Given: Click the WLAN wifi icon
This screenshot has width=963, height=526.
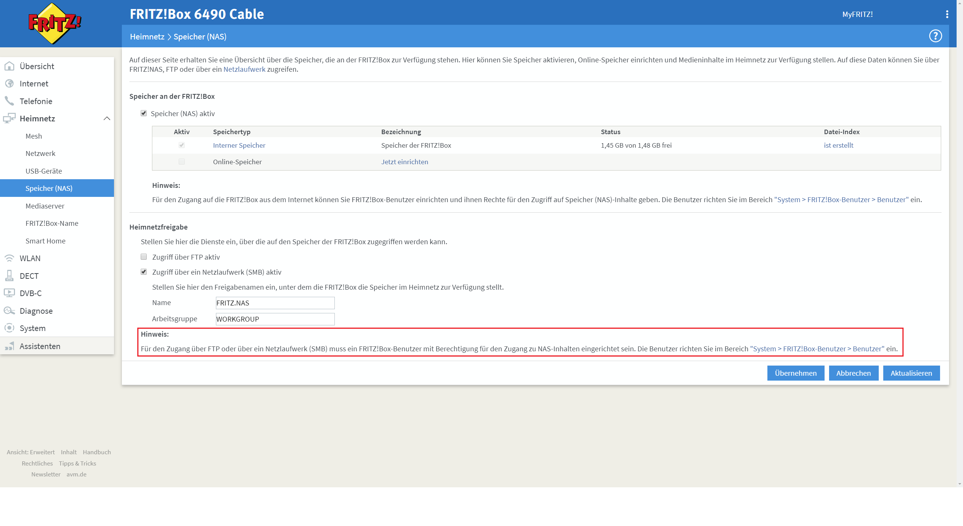Looking at the screenshot, I should (x=9, y=258).
